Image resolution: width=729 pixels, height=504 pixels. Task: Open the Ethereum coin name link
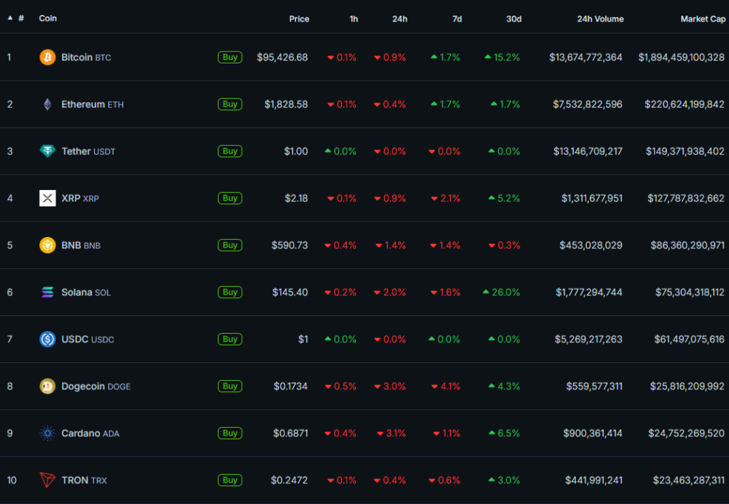(x=83, y=104)
